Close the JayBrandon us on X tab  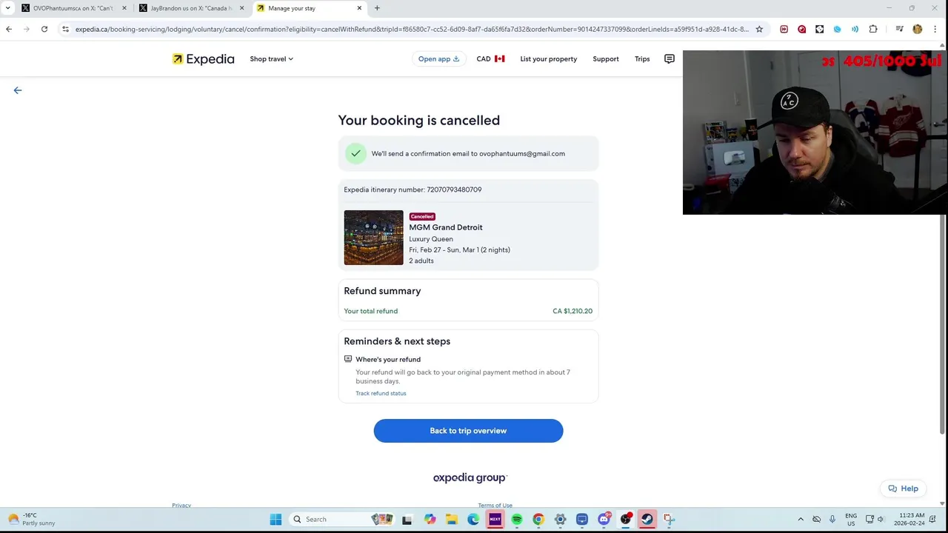pyautogui.click(x=241, y=8)
